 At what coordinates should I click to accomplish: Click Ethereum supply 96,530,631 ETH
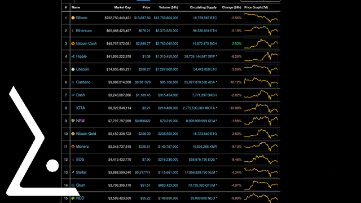pos(205,30)
